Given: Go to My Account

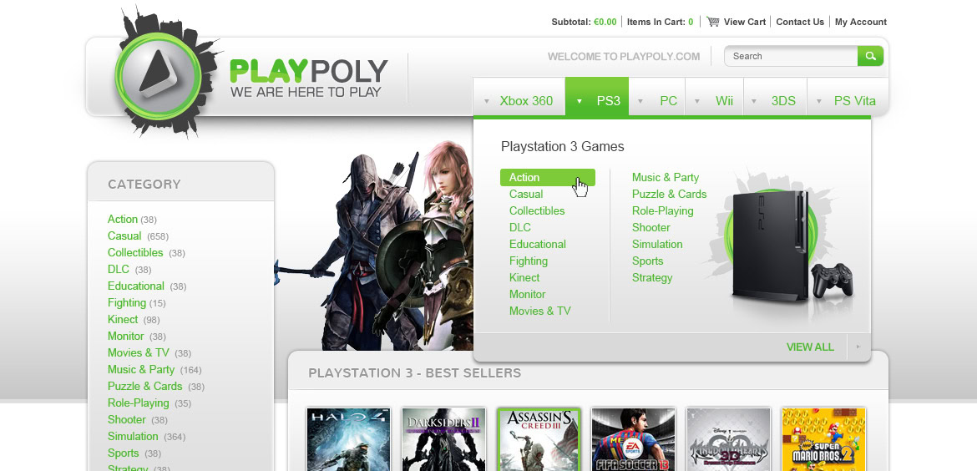Looking at the screenshot, I should 860,22.
